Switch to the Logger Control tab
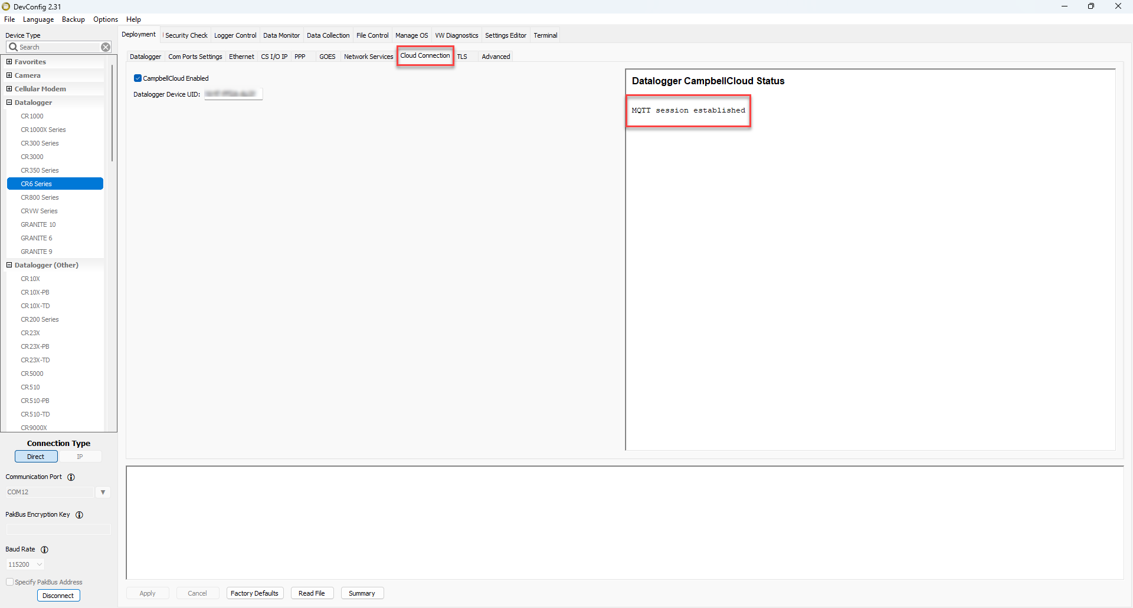Image resolution: width=1133 pixels, height=608 pixels. pyautogui.click(x=235, y=35)
